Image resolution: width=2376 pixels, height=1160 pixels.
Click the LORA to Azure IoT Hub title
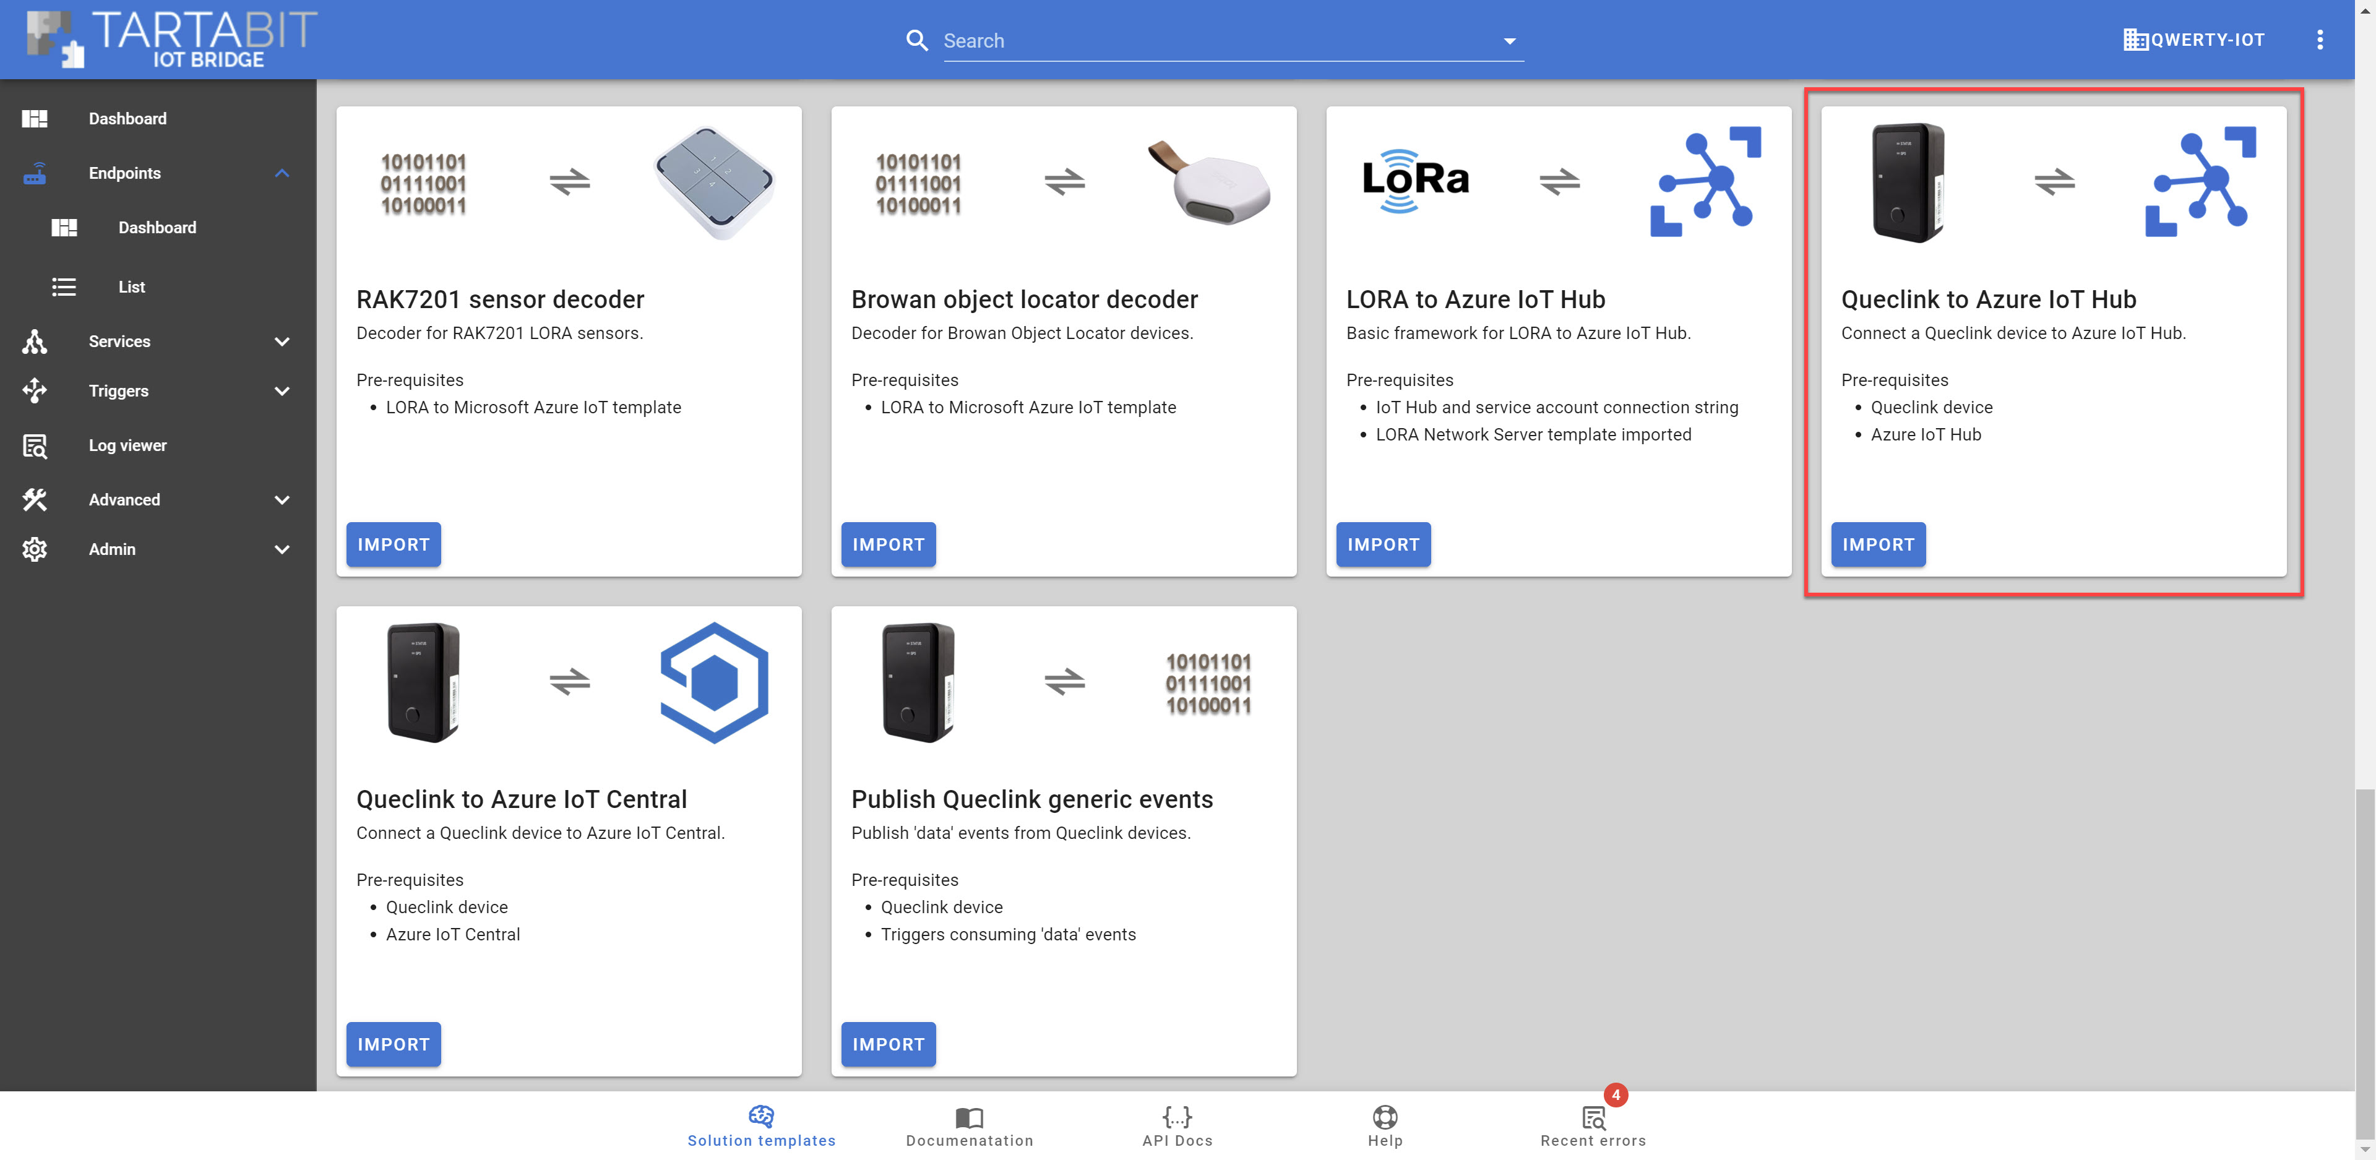pos(1475,299)
